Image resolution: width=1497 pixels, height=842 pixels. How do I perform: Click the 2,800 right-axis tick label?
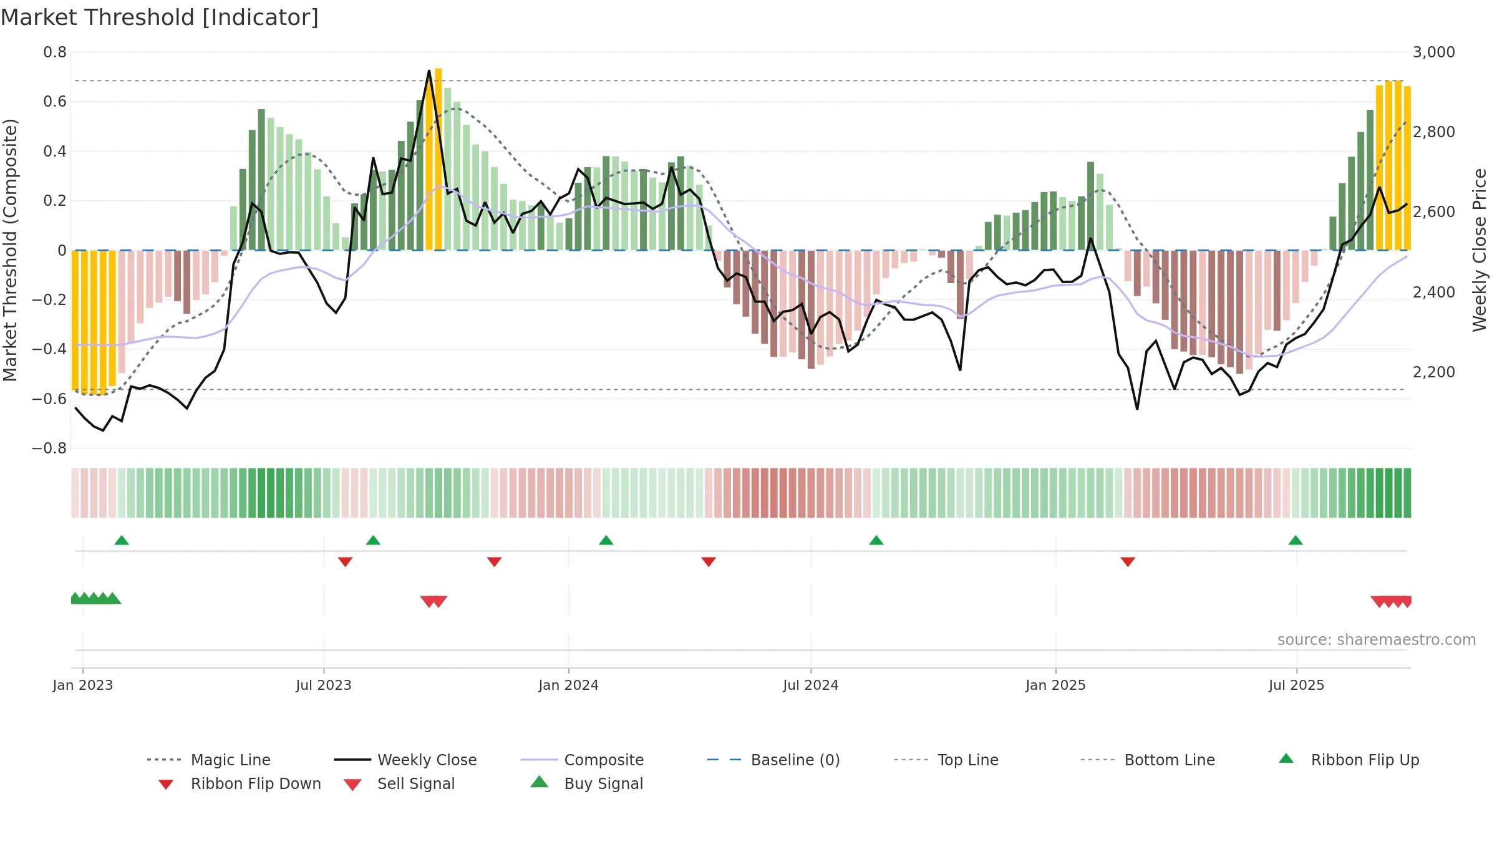(1433, 132)
